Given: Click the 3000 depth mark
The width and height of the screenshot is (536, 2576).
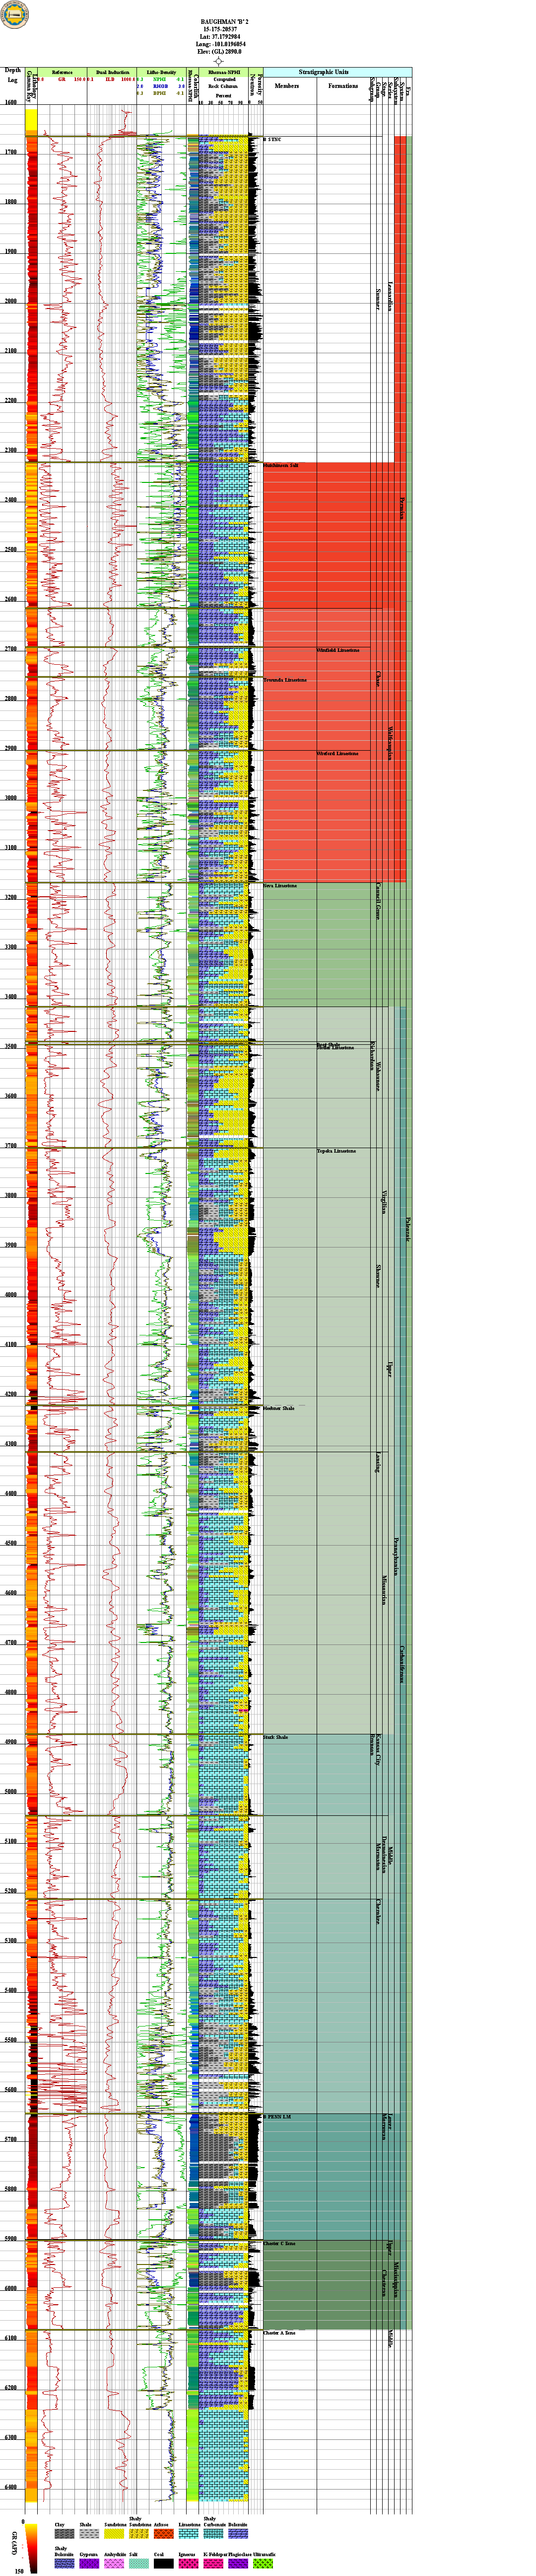Looking at the screenshot, I should (x=11, y=798).
